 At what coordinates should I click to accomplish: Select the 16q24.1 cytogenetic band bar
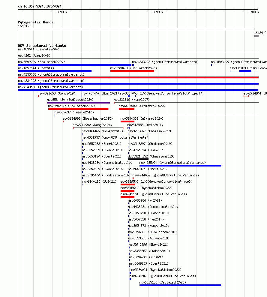tap(136, 29)
